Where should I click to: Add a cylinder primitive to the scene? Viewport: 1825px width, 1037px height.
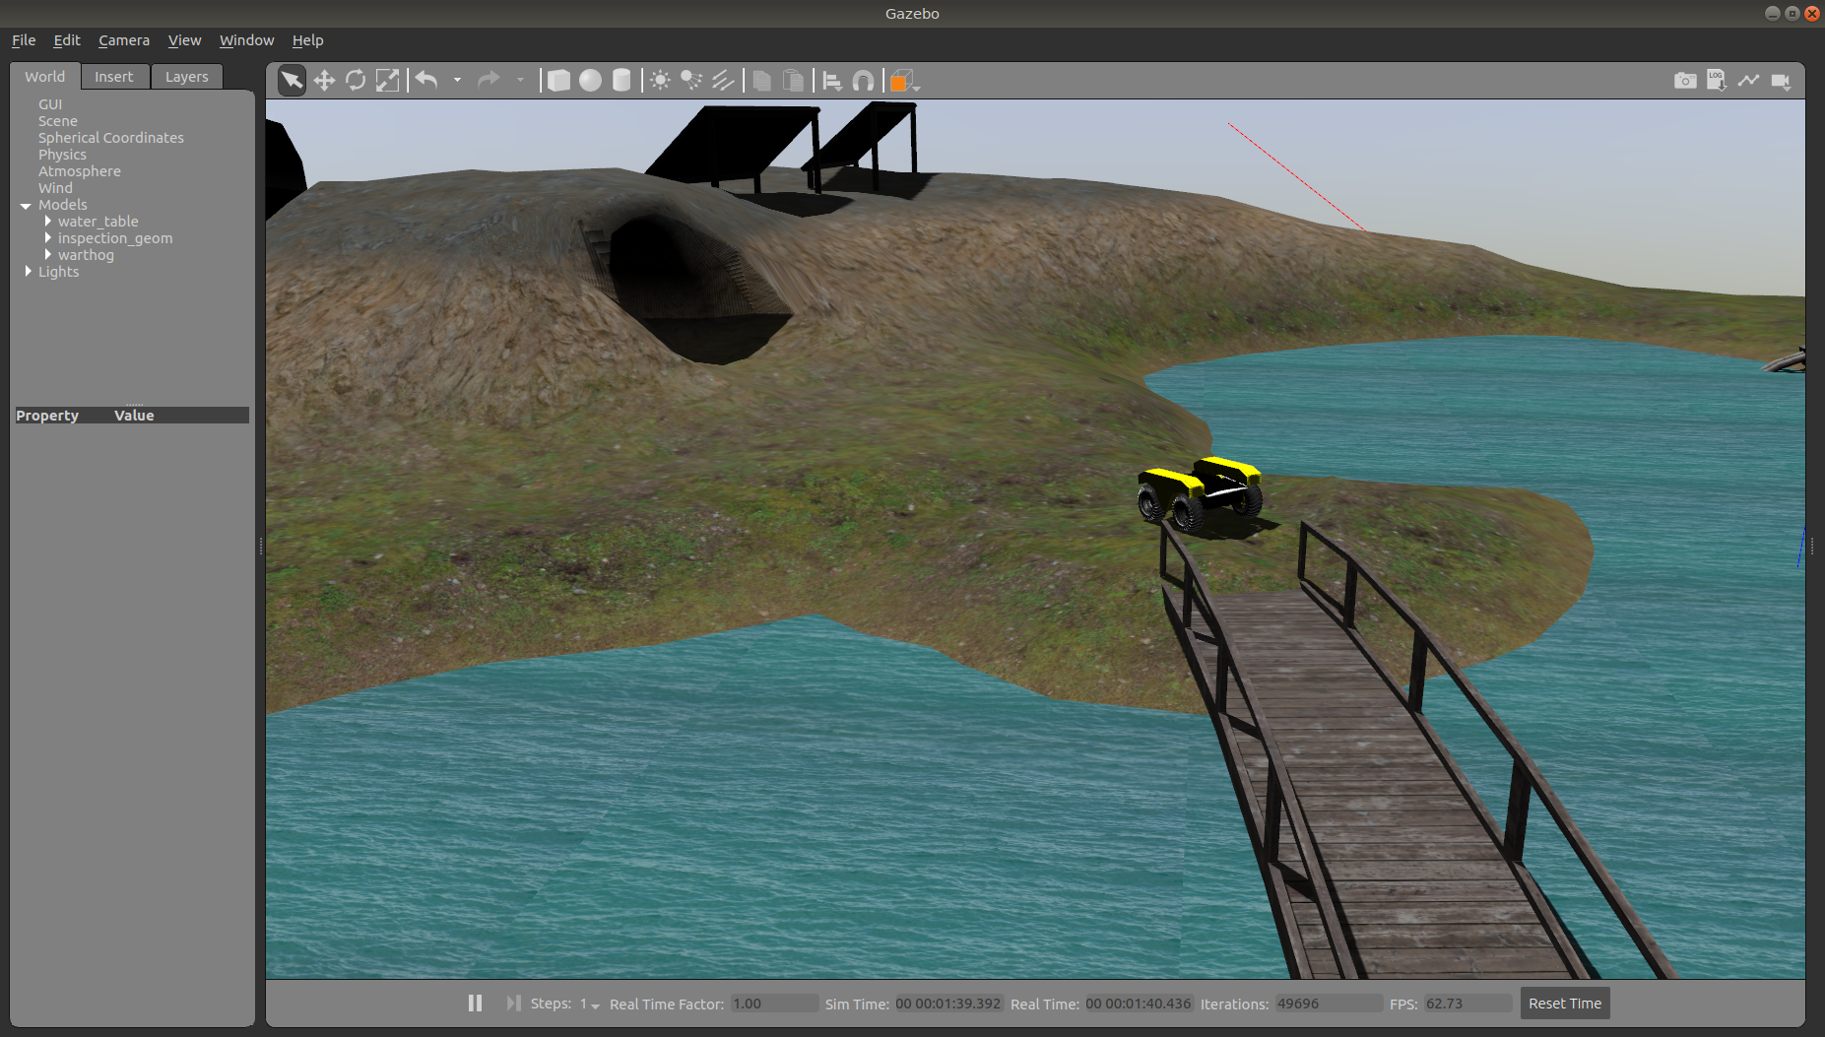coord(621,81)
